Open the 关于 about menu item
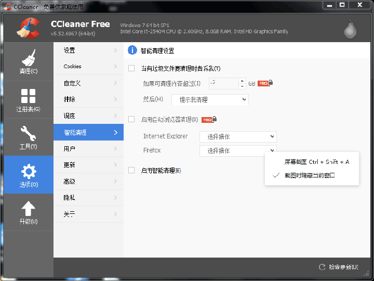Viewport: 374px width, 281px height. [88, 214]
